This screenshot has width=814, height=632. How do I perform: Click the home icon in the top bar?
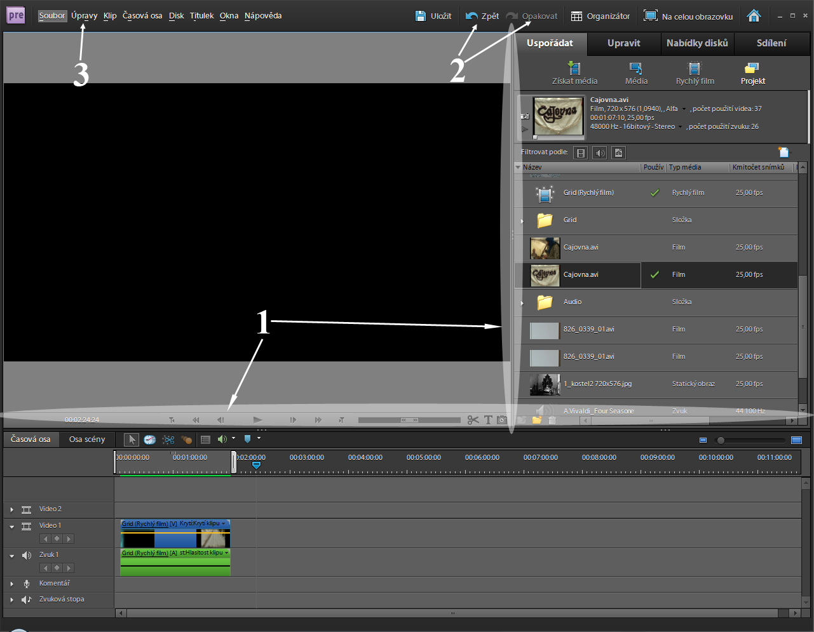(754, 16)
